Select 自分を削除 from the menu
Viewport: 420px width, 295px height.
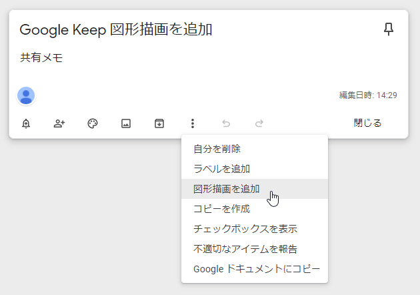click(x=255, y=149)
